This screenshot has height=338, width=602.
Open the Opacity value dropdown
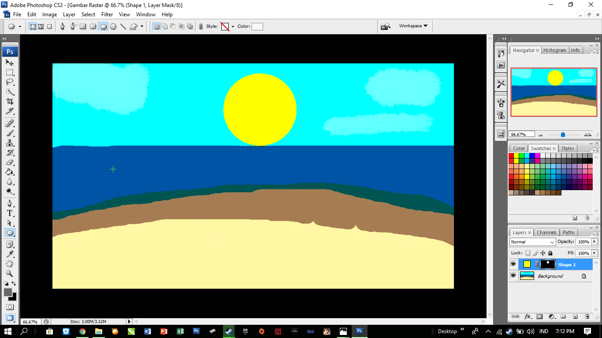click(x=594, y=242)
